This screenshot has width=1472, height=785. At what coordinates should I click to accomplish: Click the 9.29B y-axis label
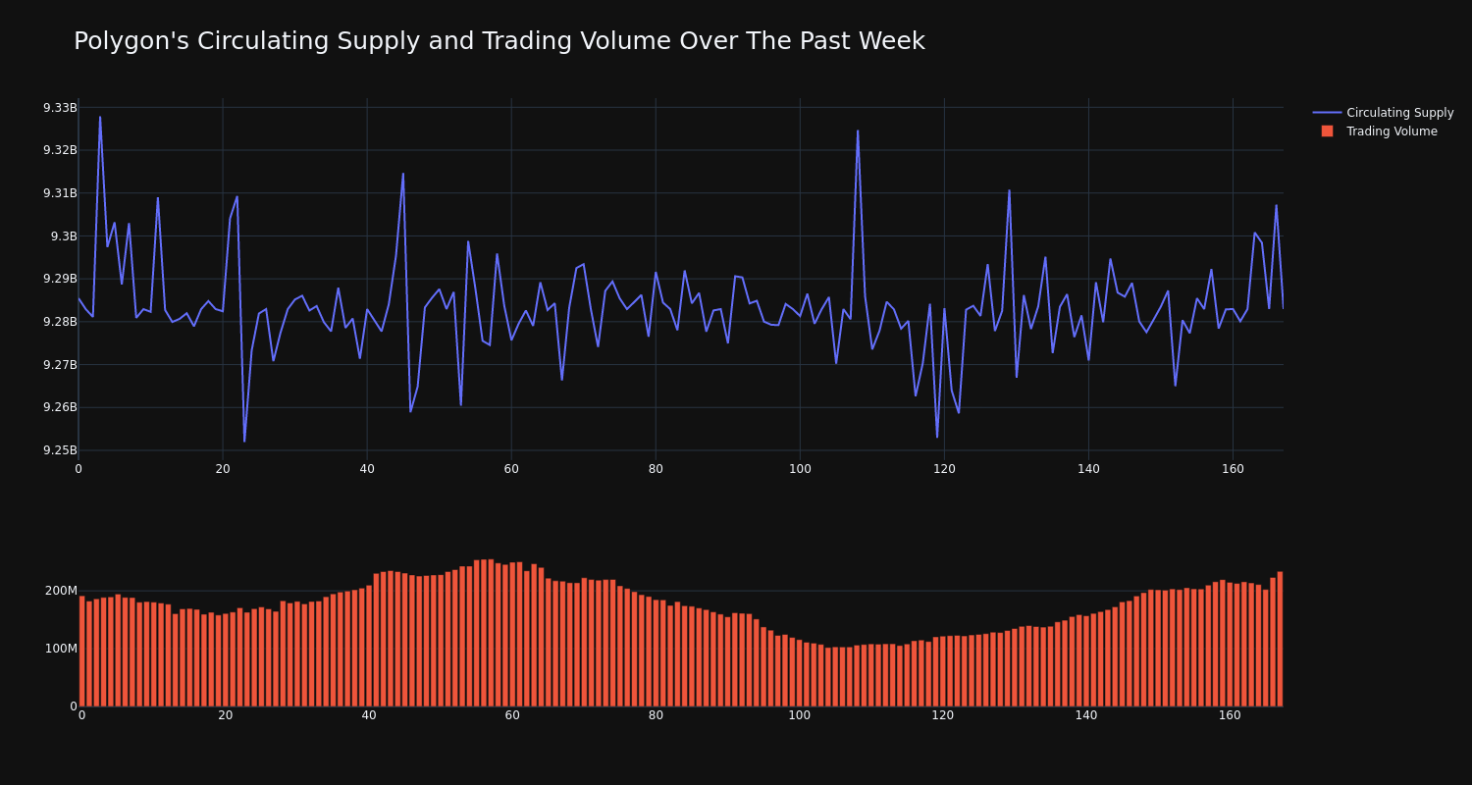[x=60, y=279]
